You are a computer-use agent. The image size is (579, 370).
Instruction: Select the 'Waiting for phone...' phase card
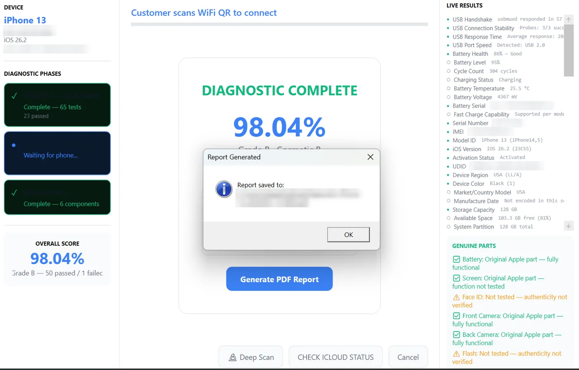click(57, 153)
